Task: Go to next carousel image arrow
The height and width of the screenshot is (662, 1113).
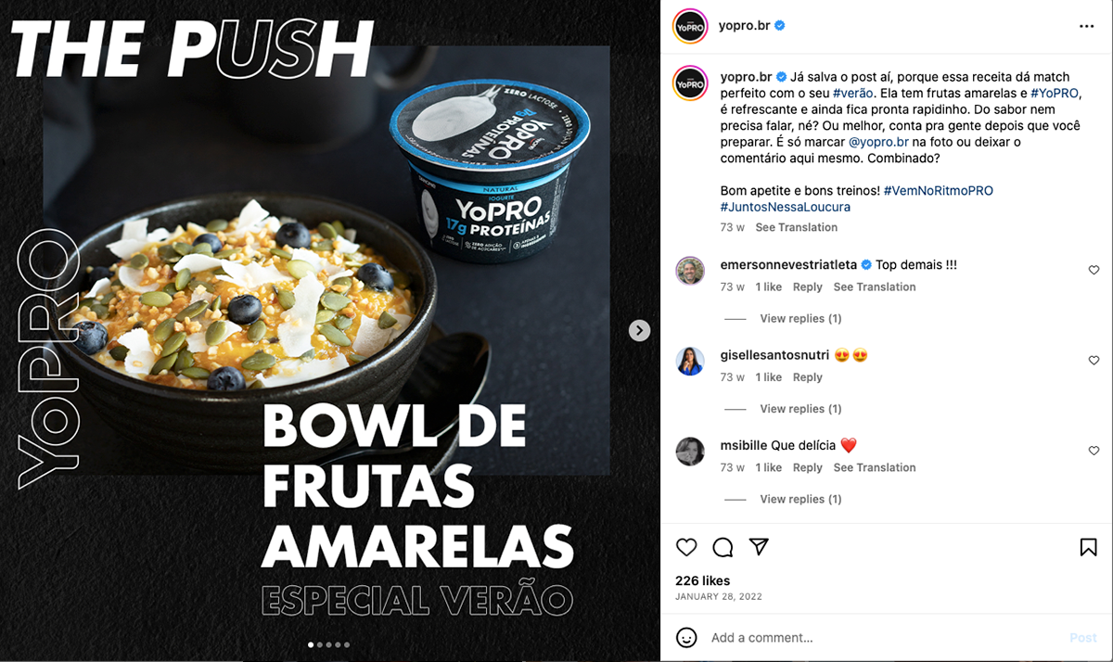Action: click(639, 330)
